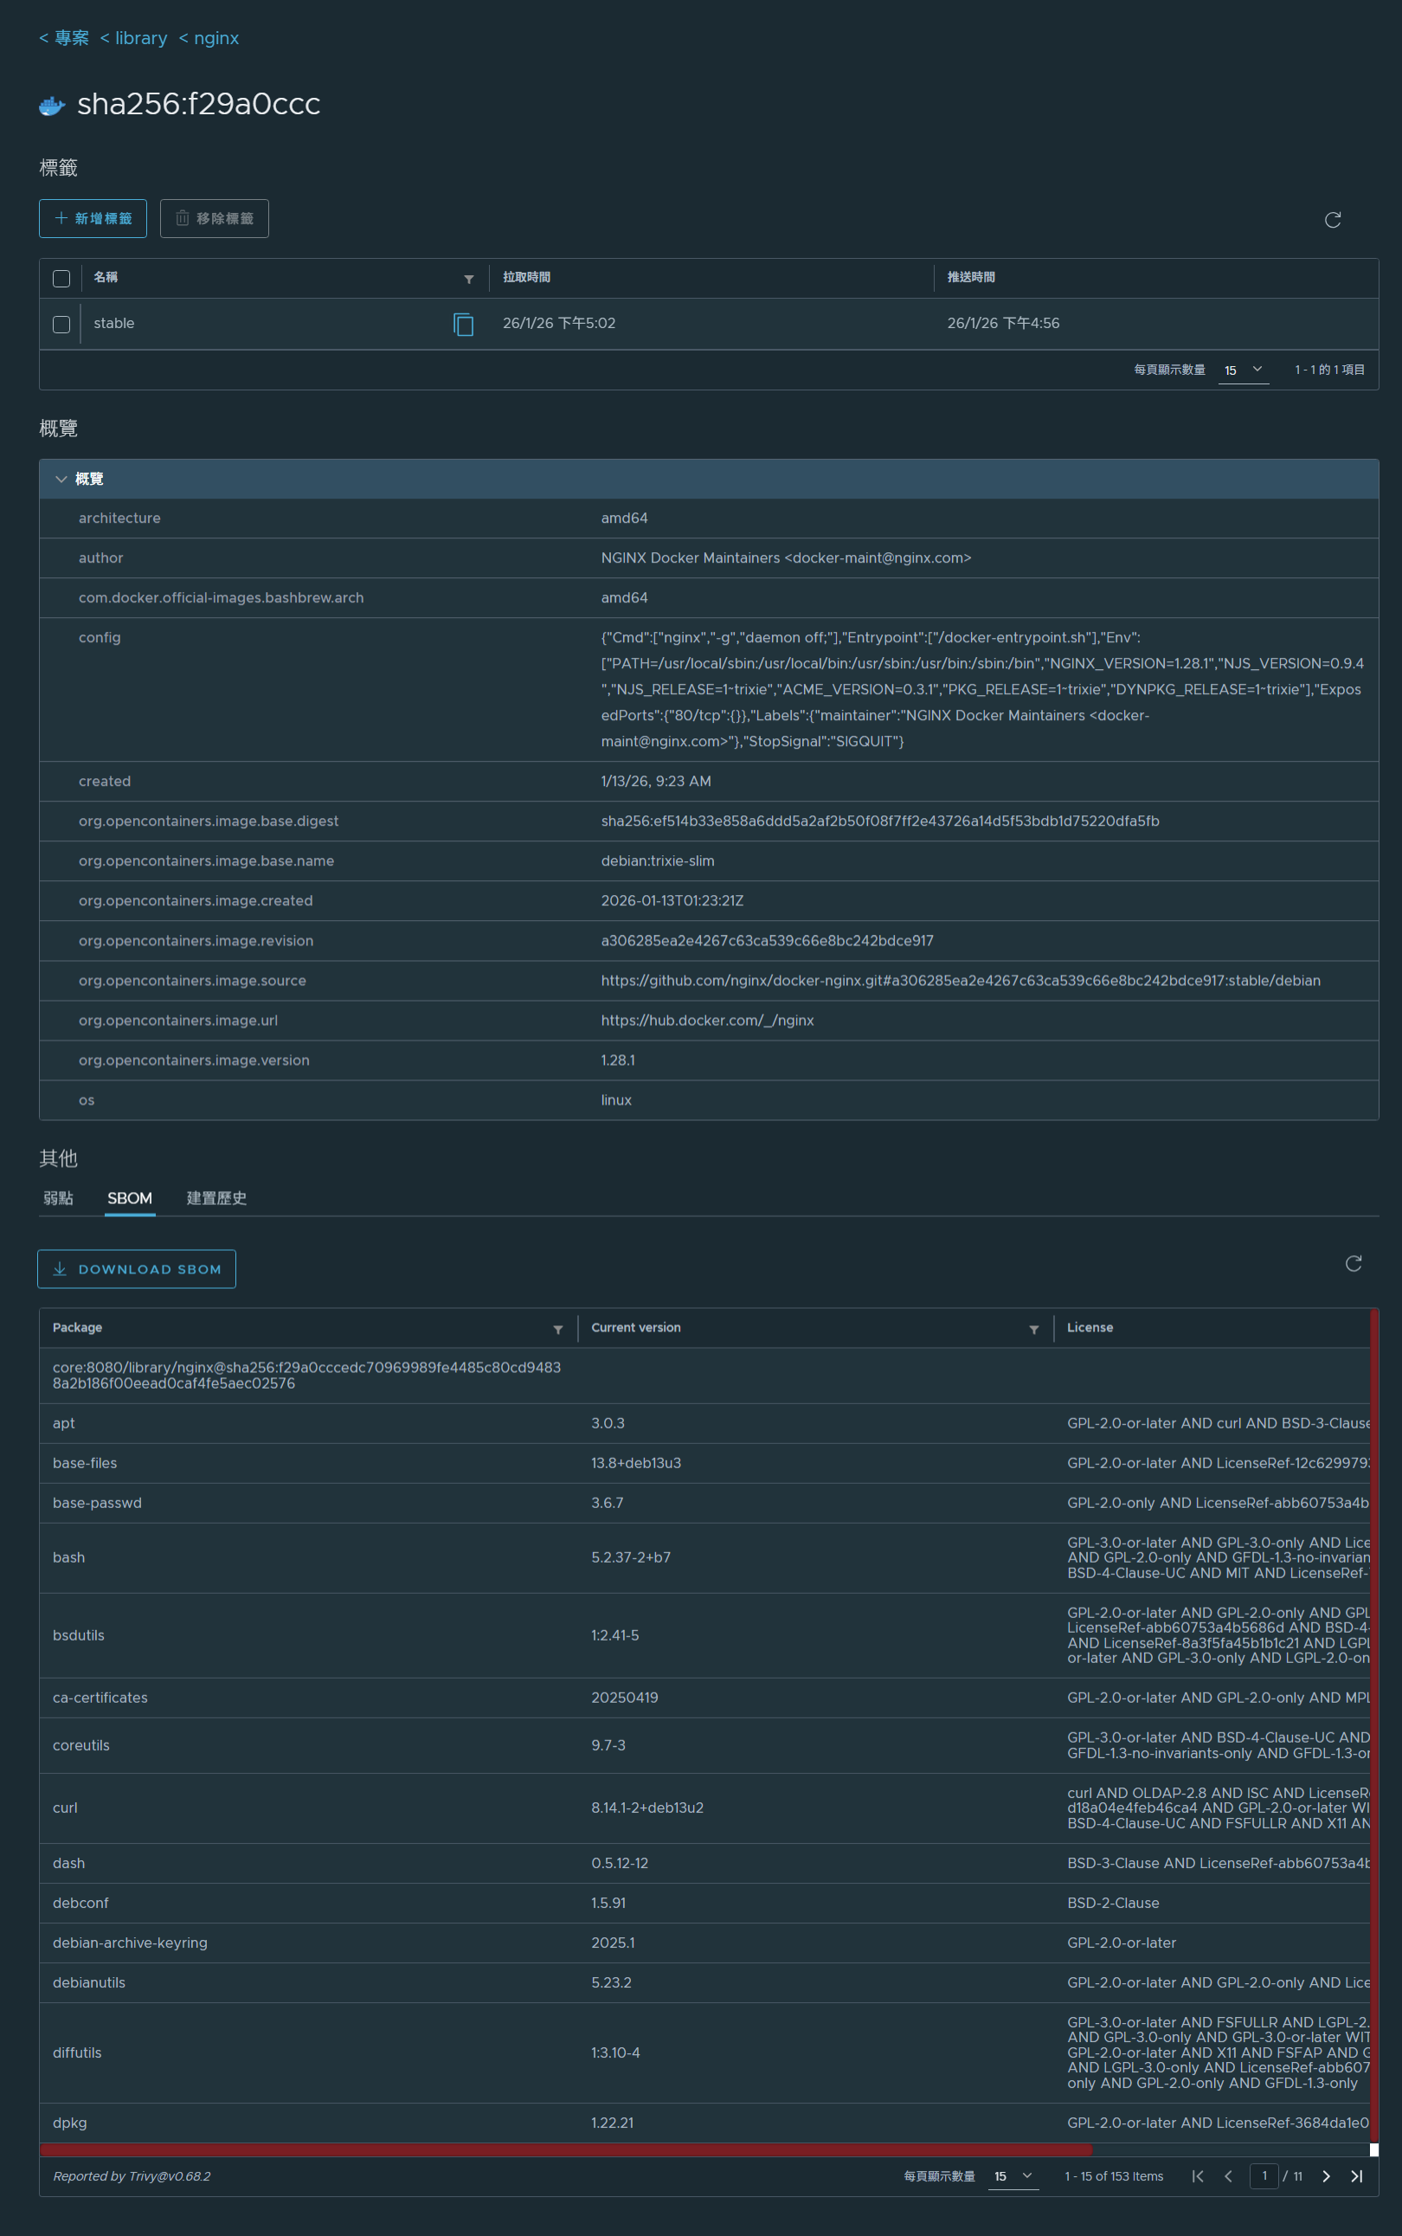Select the bsdutils package row

704,1635
